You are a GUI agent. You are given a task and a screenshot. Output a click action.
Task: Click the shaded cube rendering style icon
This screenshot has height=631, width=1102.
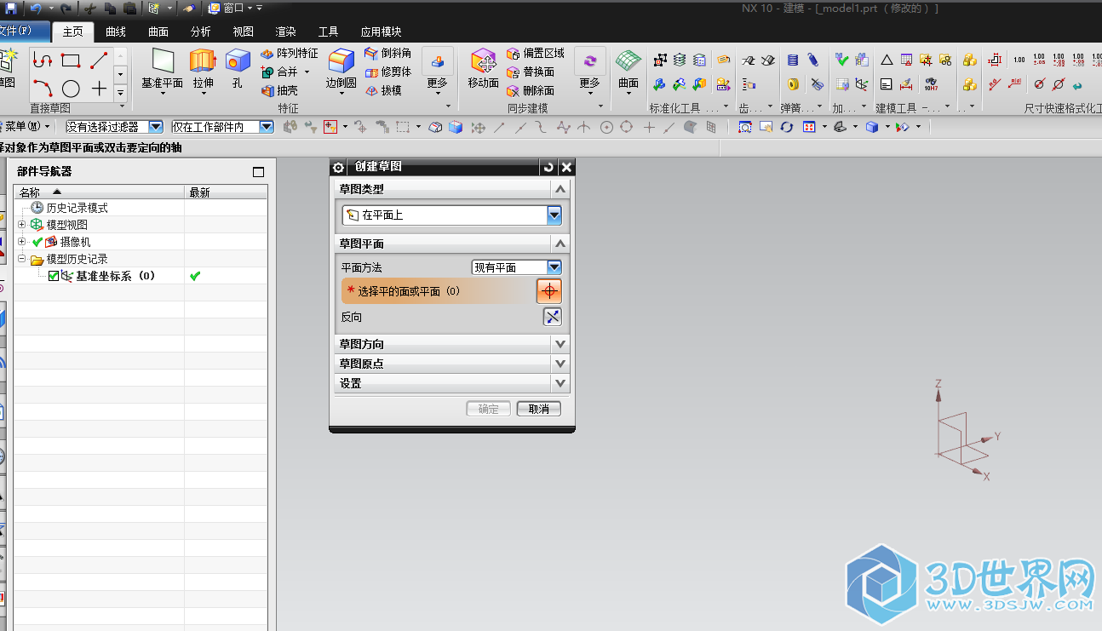pyautogui.click(x=871, y=127)
